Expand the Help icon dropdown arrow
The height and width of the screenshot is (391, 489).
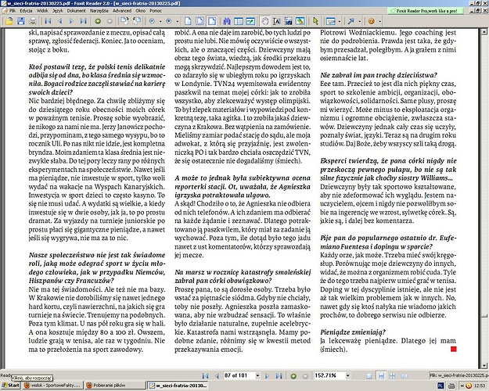[379, 22]
